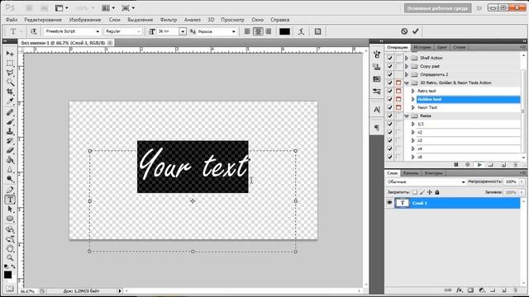Select the History Brush tool
This screenshot has width=529, height=297.
tap(10, 140)
